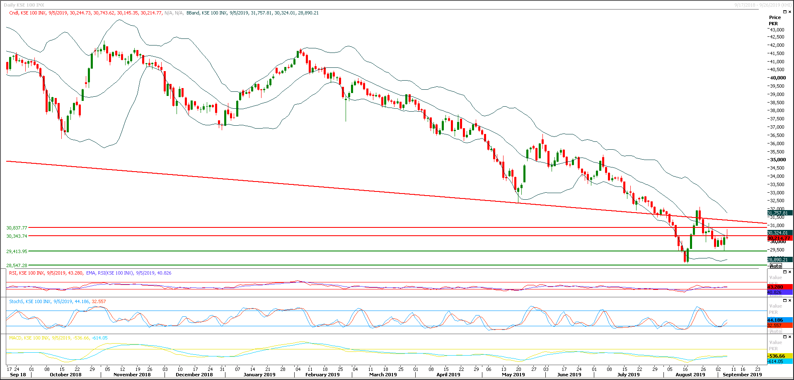
Task: Maximize the RSI indicator panel
Action: pyautogui.click(x=784, y=272)
